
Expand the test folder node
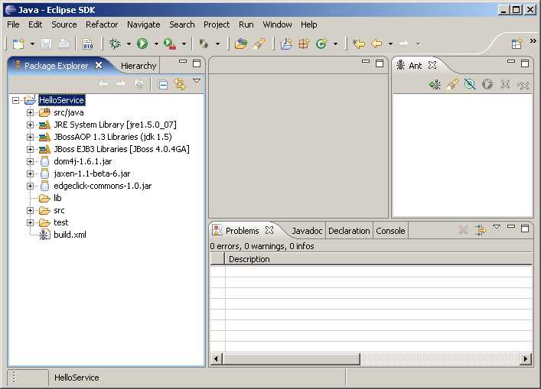(30, 222)
